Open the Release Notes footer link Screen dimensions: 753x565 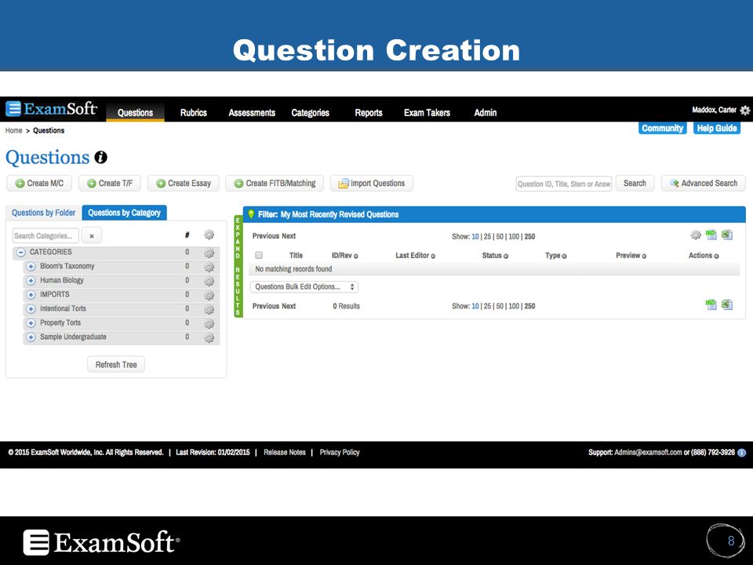tap(285, 453)
